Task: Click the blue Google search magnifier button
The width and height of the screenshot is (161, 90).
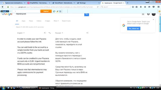Action: tap(87, 14)
